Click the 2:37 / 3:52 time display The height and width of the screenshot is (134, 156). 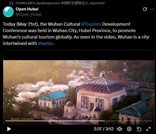[x=103, y=129]
